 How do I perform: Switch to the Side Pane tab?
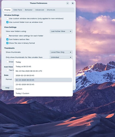tap(17, 10)
